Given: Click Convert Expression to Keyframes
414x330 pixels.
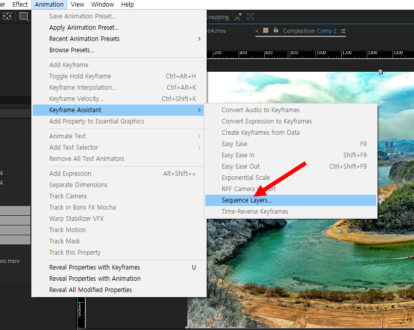Looking at the screenshot, I should [291, 121].
